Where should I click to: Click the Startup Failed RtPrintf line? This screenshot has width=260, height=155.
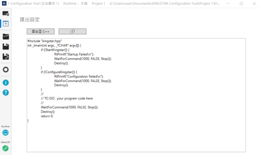pyautogui.click(x=74, y=54)
